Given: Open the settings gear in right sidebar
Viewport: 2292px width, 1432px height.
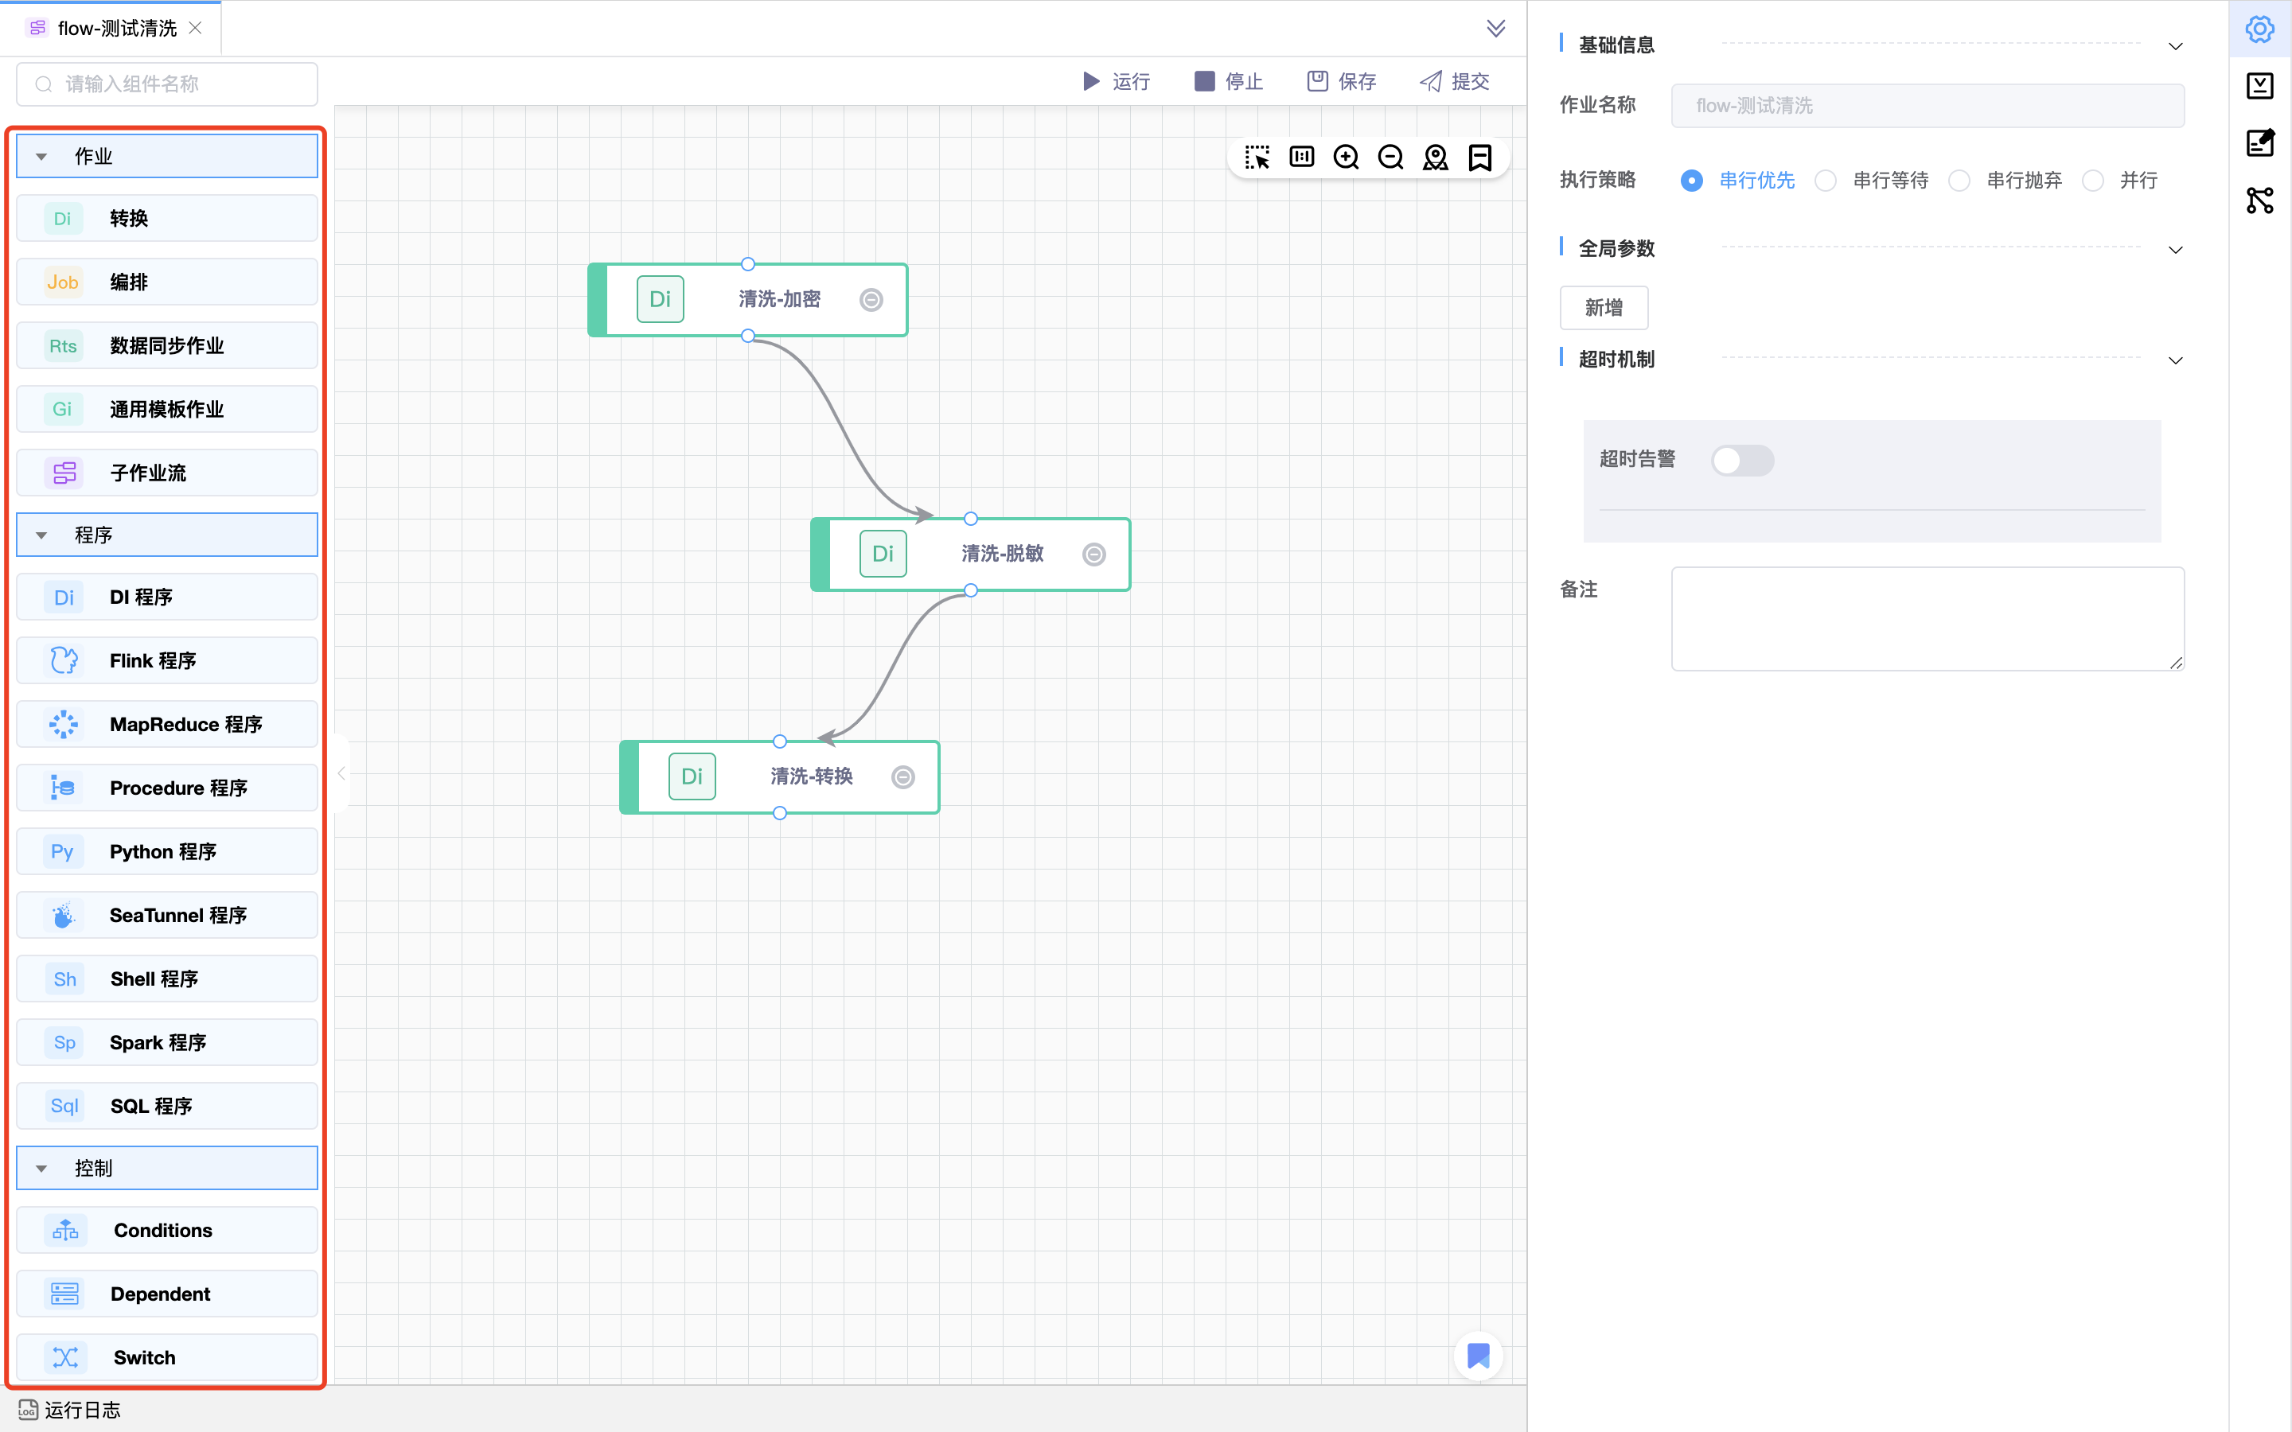Looking at the screenshot, I should pyautogui.click(x=2260, y=29).
